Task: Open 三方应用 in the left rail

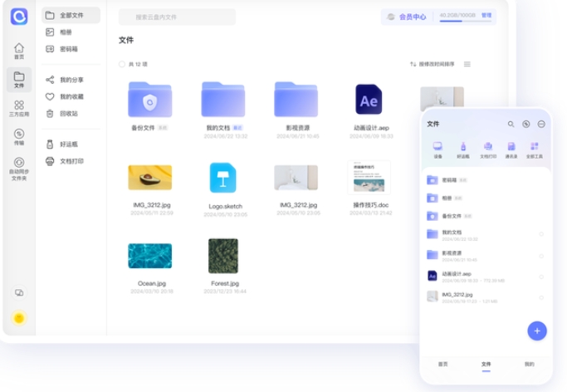Action: [x=19, y=109]
